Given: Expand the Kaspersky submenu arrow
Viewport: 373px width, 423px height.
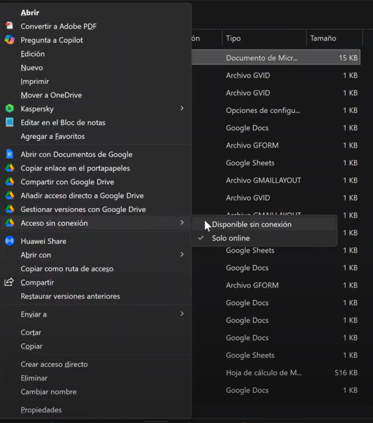Looking at the screenshot, I should pos(182,108).
